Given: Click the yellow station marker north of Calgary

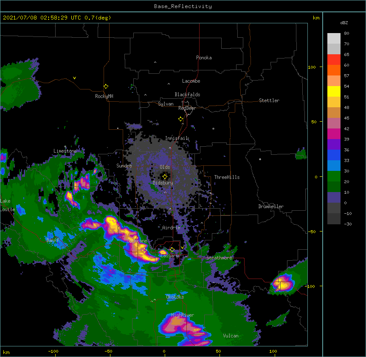Looking at the screenshot, I should click(x=172, y=250).
